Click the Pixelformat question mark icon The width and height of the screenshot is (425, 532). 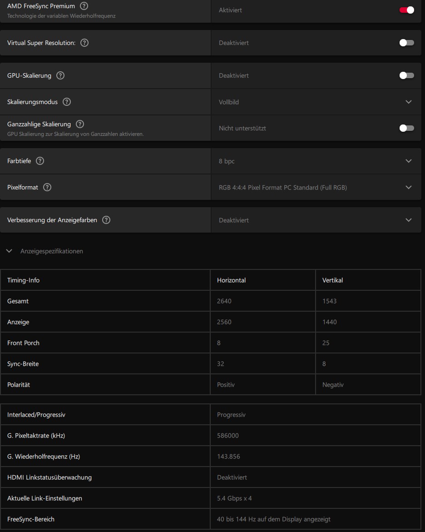47,187
